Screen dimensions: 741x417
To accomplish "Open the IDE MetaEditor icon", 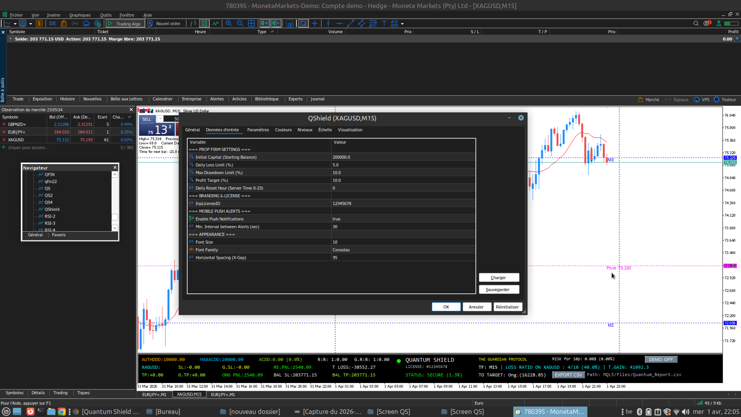I will (x=53, y=24).
